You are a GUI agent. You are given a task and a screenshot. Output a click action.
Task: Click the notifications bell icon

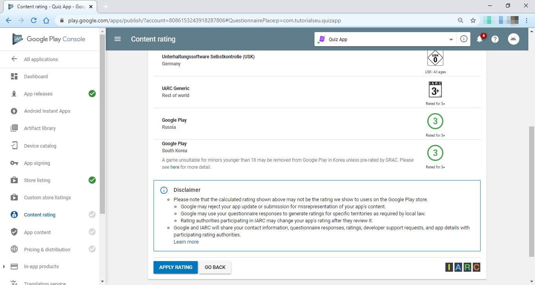(479, 39)
